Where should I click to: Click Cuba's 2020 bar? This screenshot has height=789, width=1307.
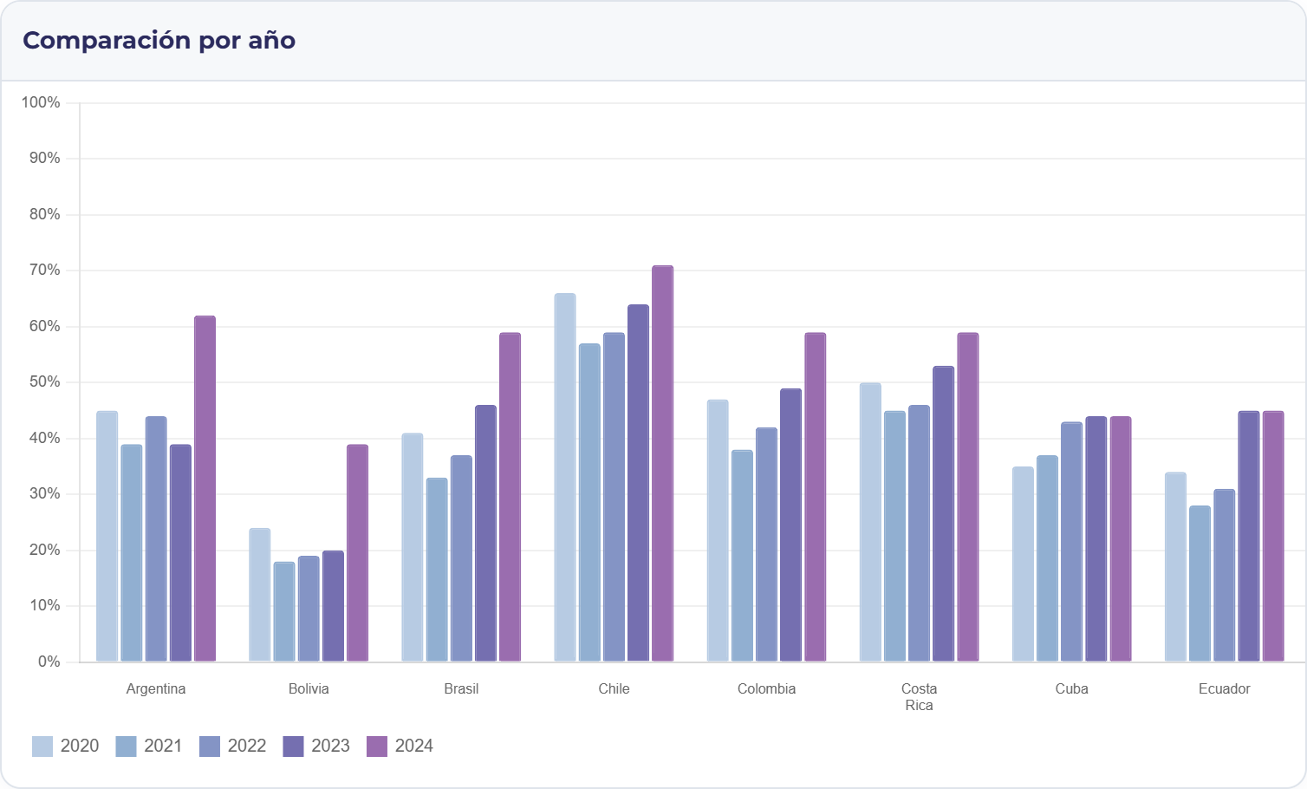tap(1023, 564)
